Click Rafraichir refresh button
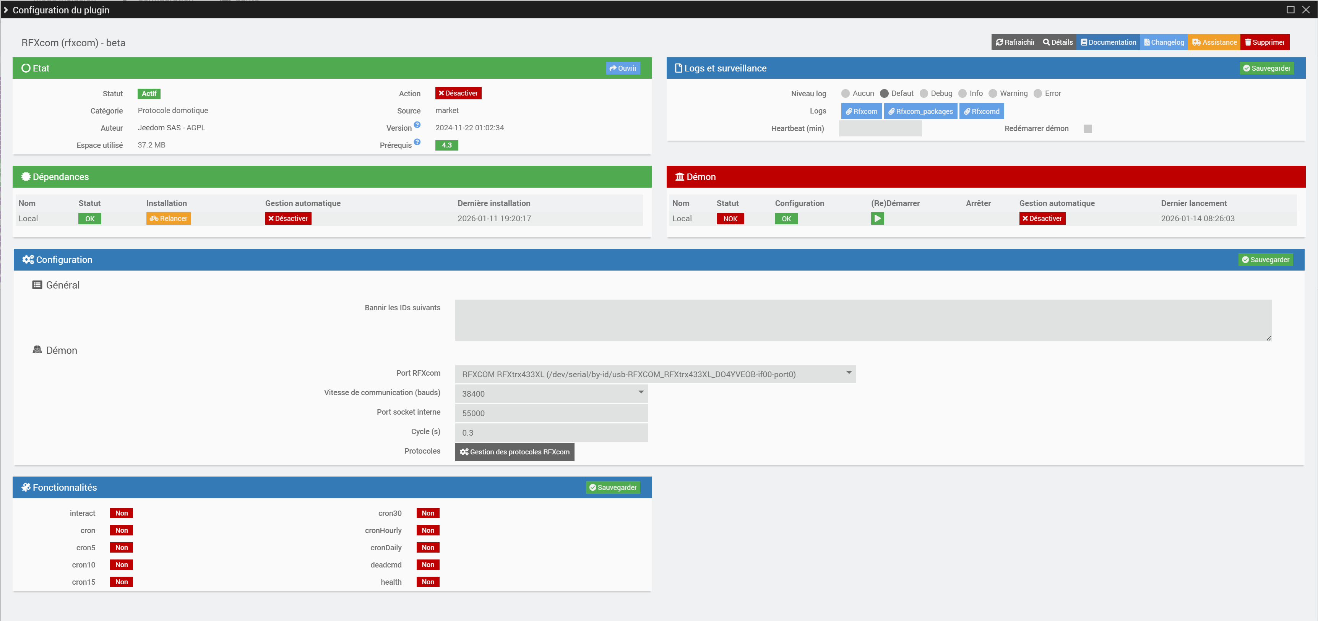Screen dimensions: 1318x621 tap(1014, 42)
